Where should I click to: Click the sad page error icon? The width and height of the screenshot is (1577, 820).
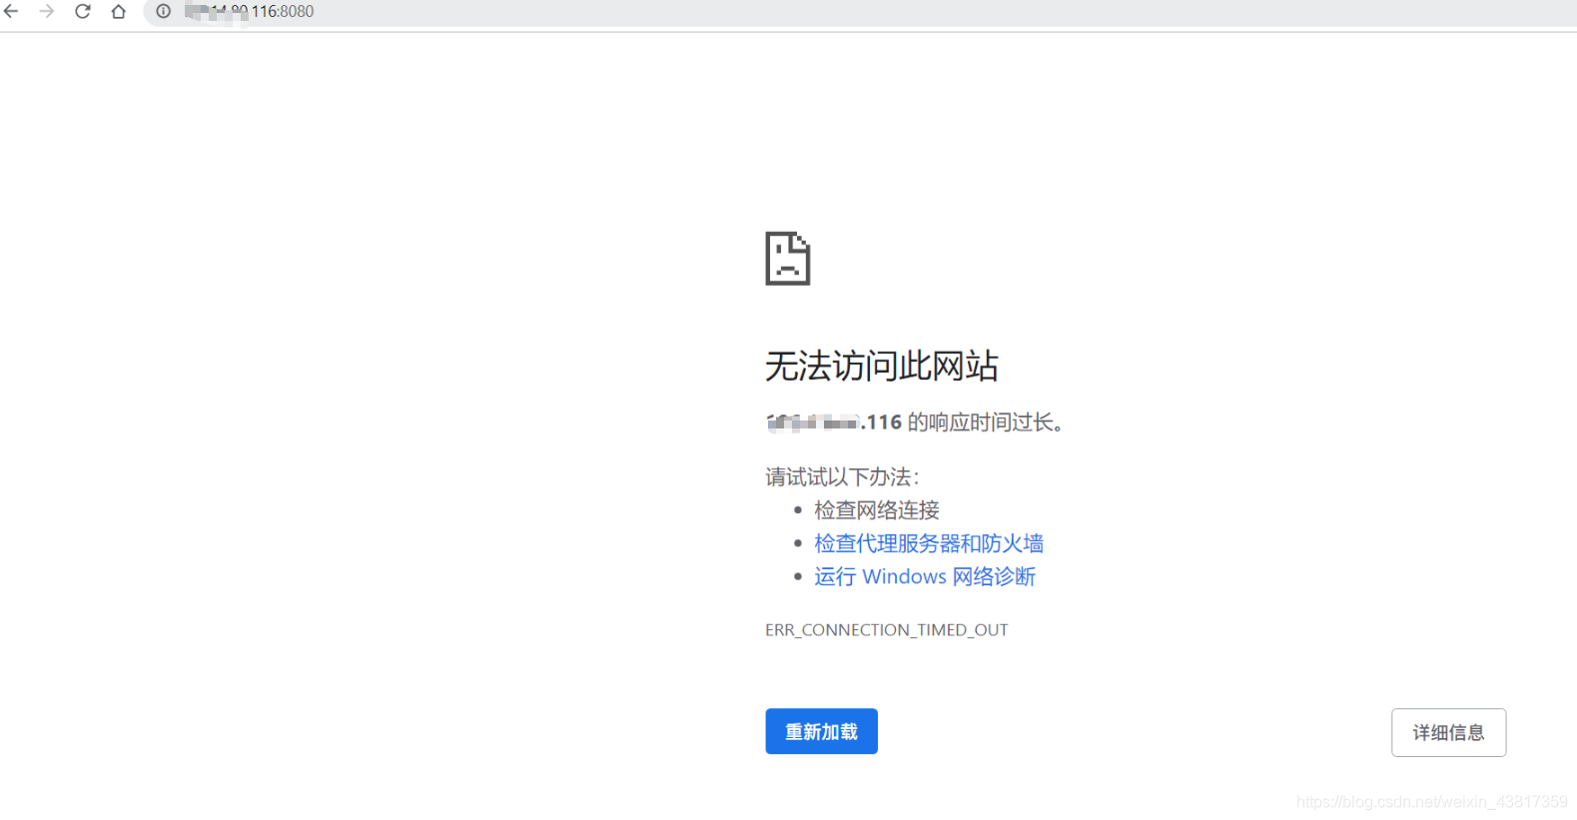click(x=788, y=259)
